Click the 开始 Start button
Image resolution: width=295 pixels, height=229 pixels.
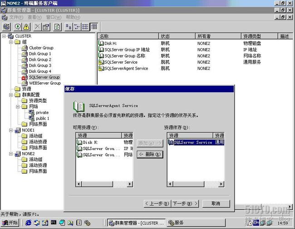(x=10, y=223)
